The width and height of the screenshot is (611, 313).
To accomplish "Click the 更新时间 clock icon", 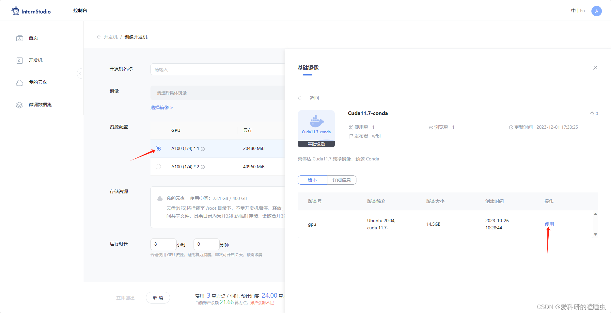I will pyautogui.click(x=511, y=127).
